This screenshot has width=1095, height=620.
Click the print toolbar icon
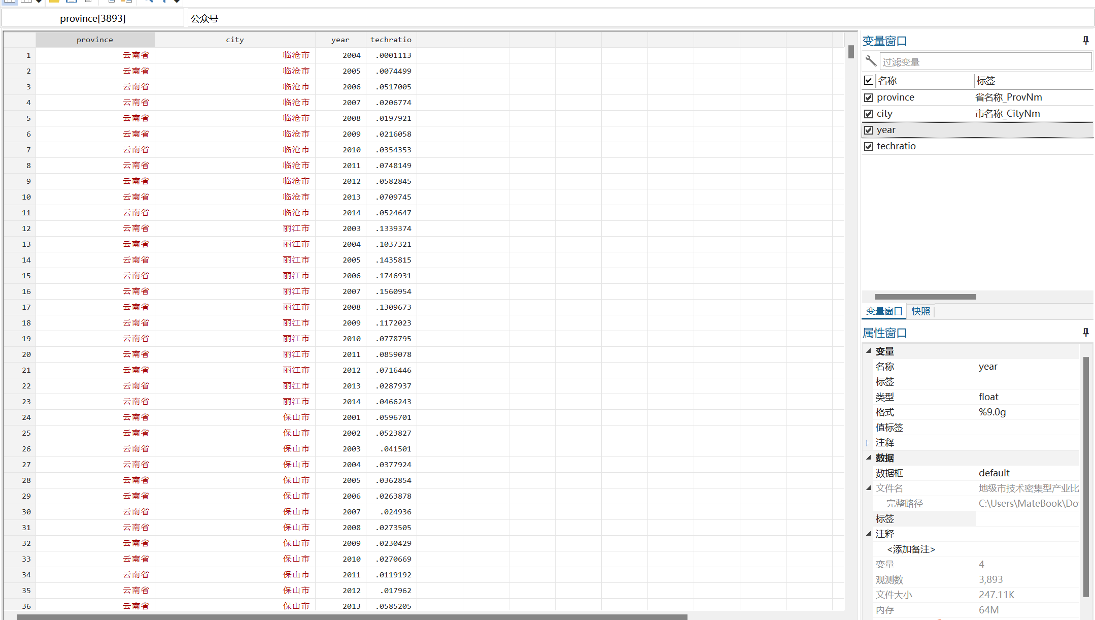click(88, 2)
